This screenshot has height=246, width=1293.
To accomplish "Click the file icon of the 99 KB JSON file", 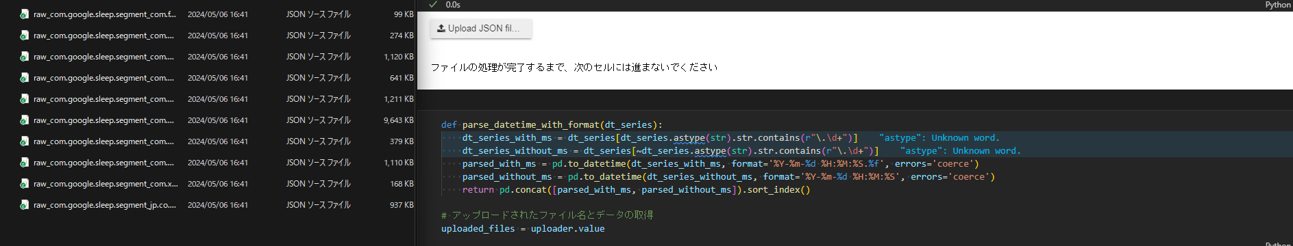I will point(24,14).
